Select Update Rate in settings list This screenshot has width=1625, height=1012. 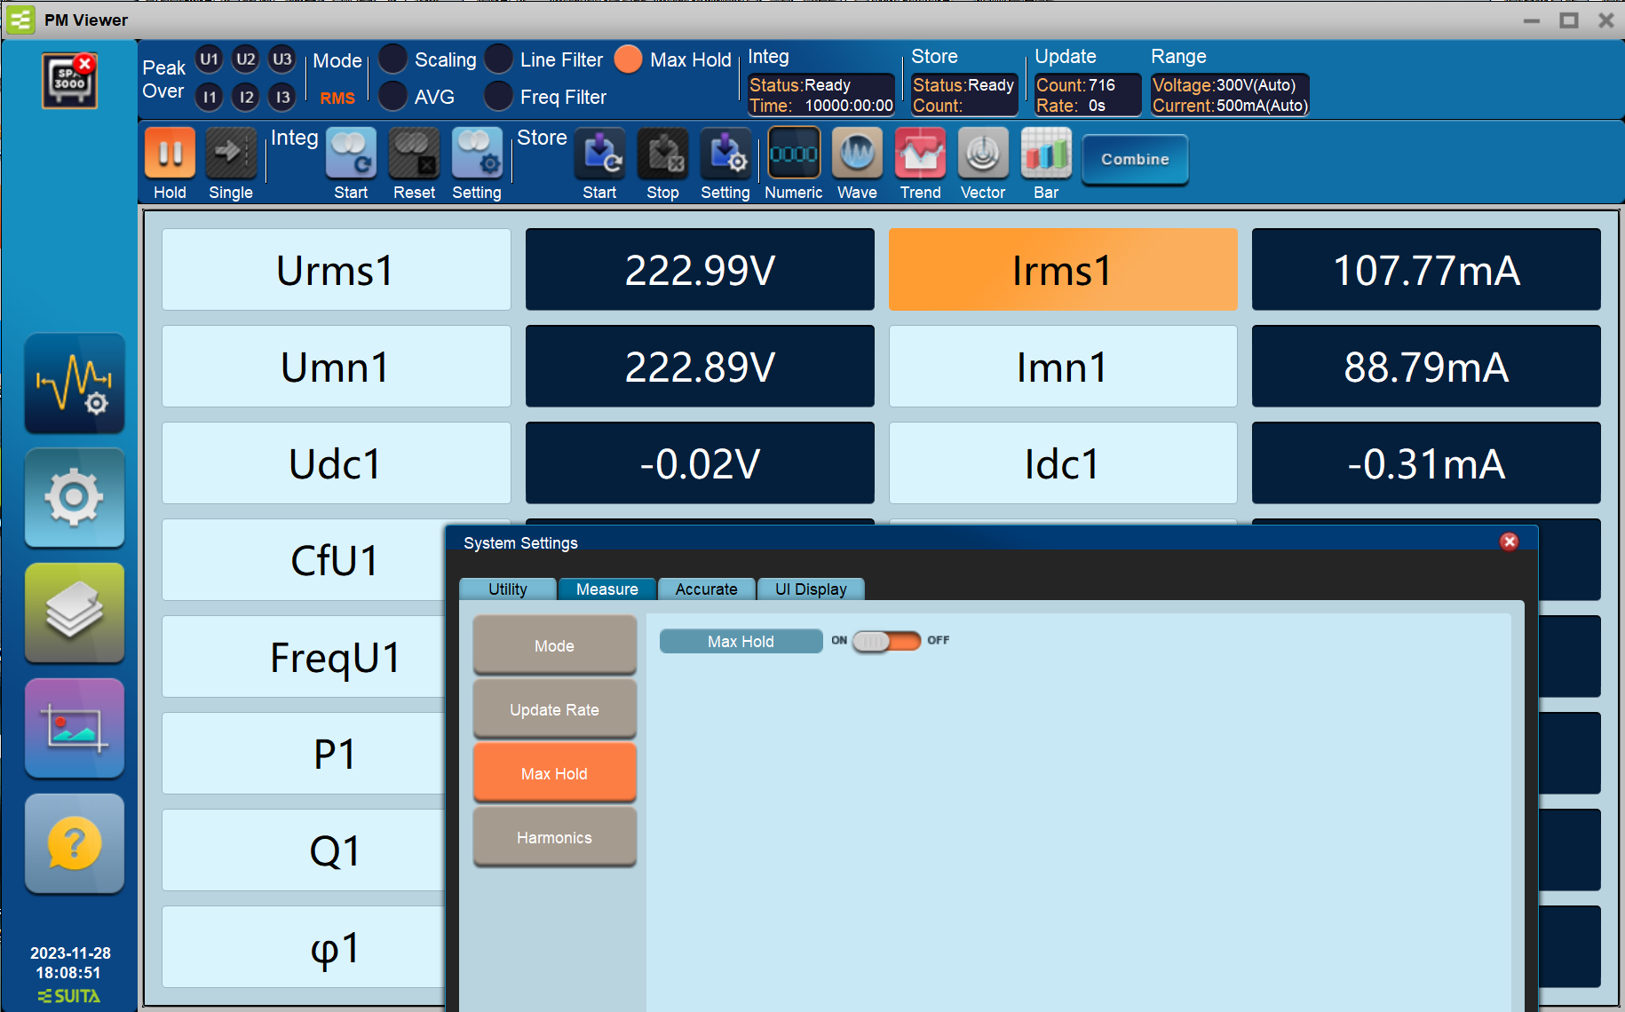click(554, 709)
